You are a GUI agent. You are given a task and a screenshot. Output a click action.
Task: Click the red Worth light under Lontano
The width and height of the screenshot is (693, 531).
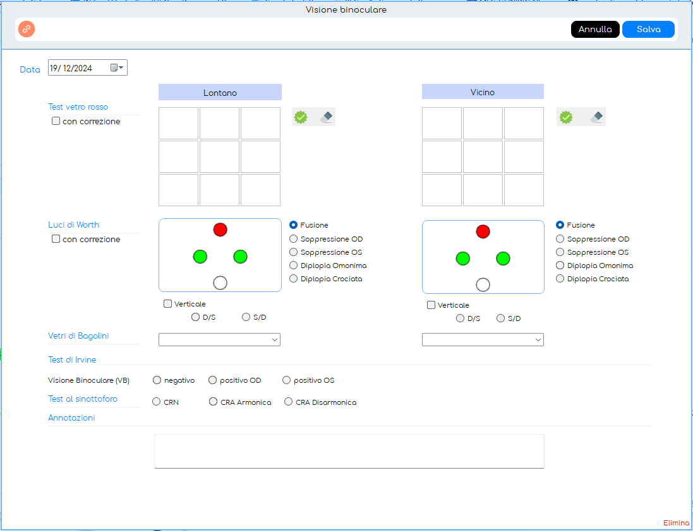tap(220, 230)
